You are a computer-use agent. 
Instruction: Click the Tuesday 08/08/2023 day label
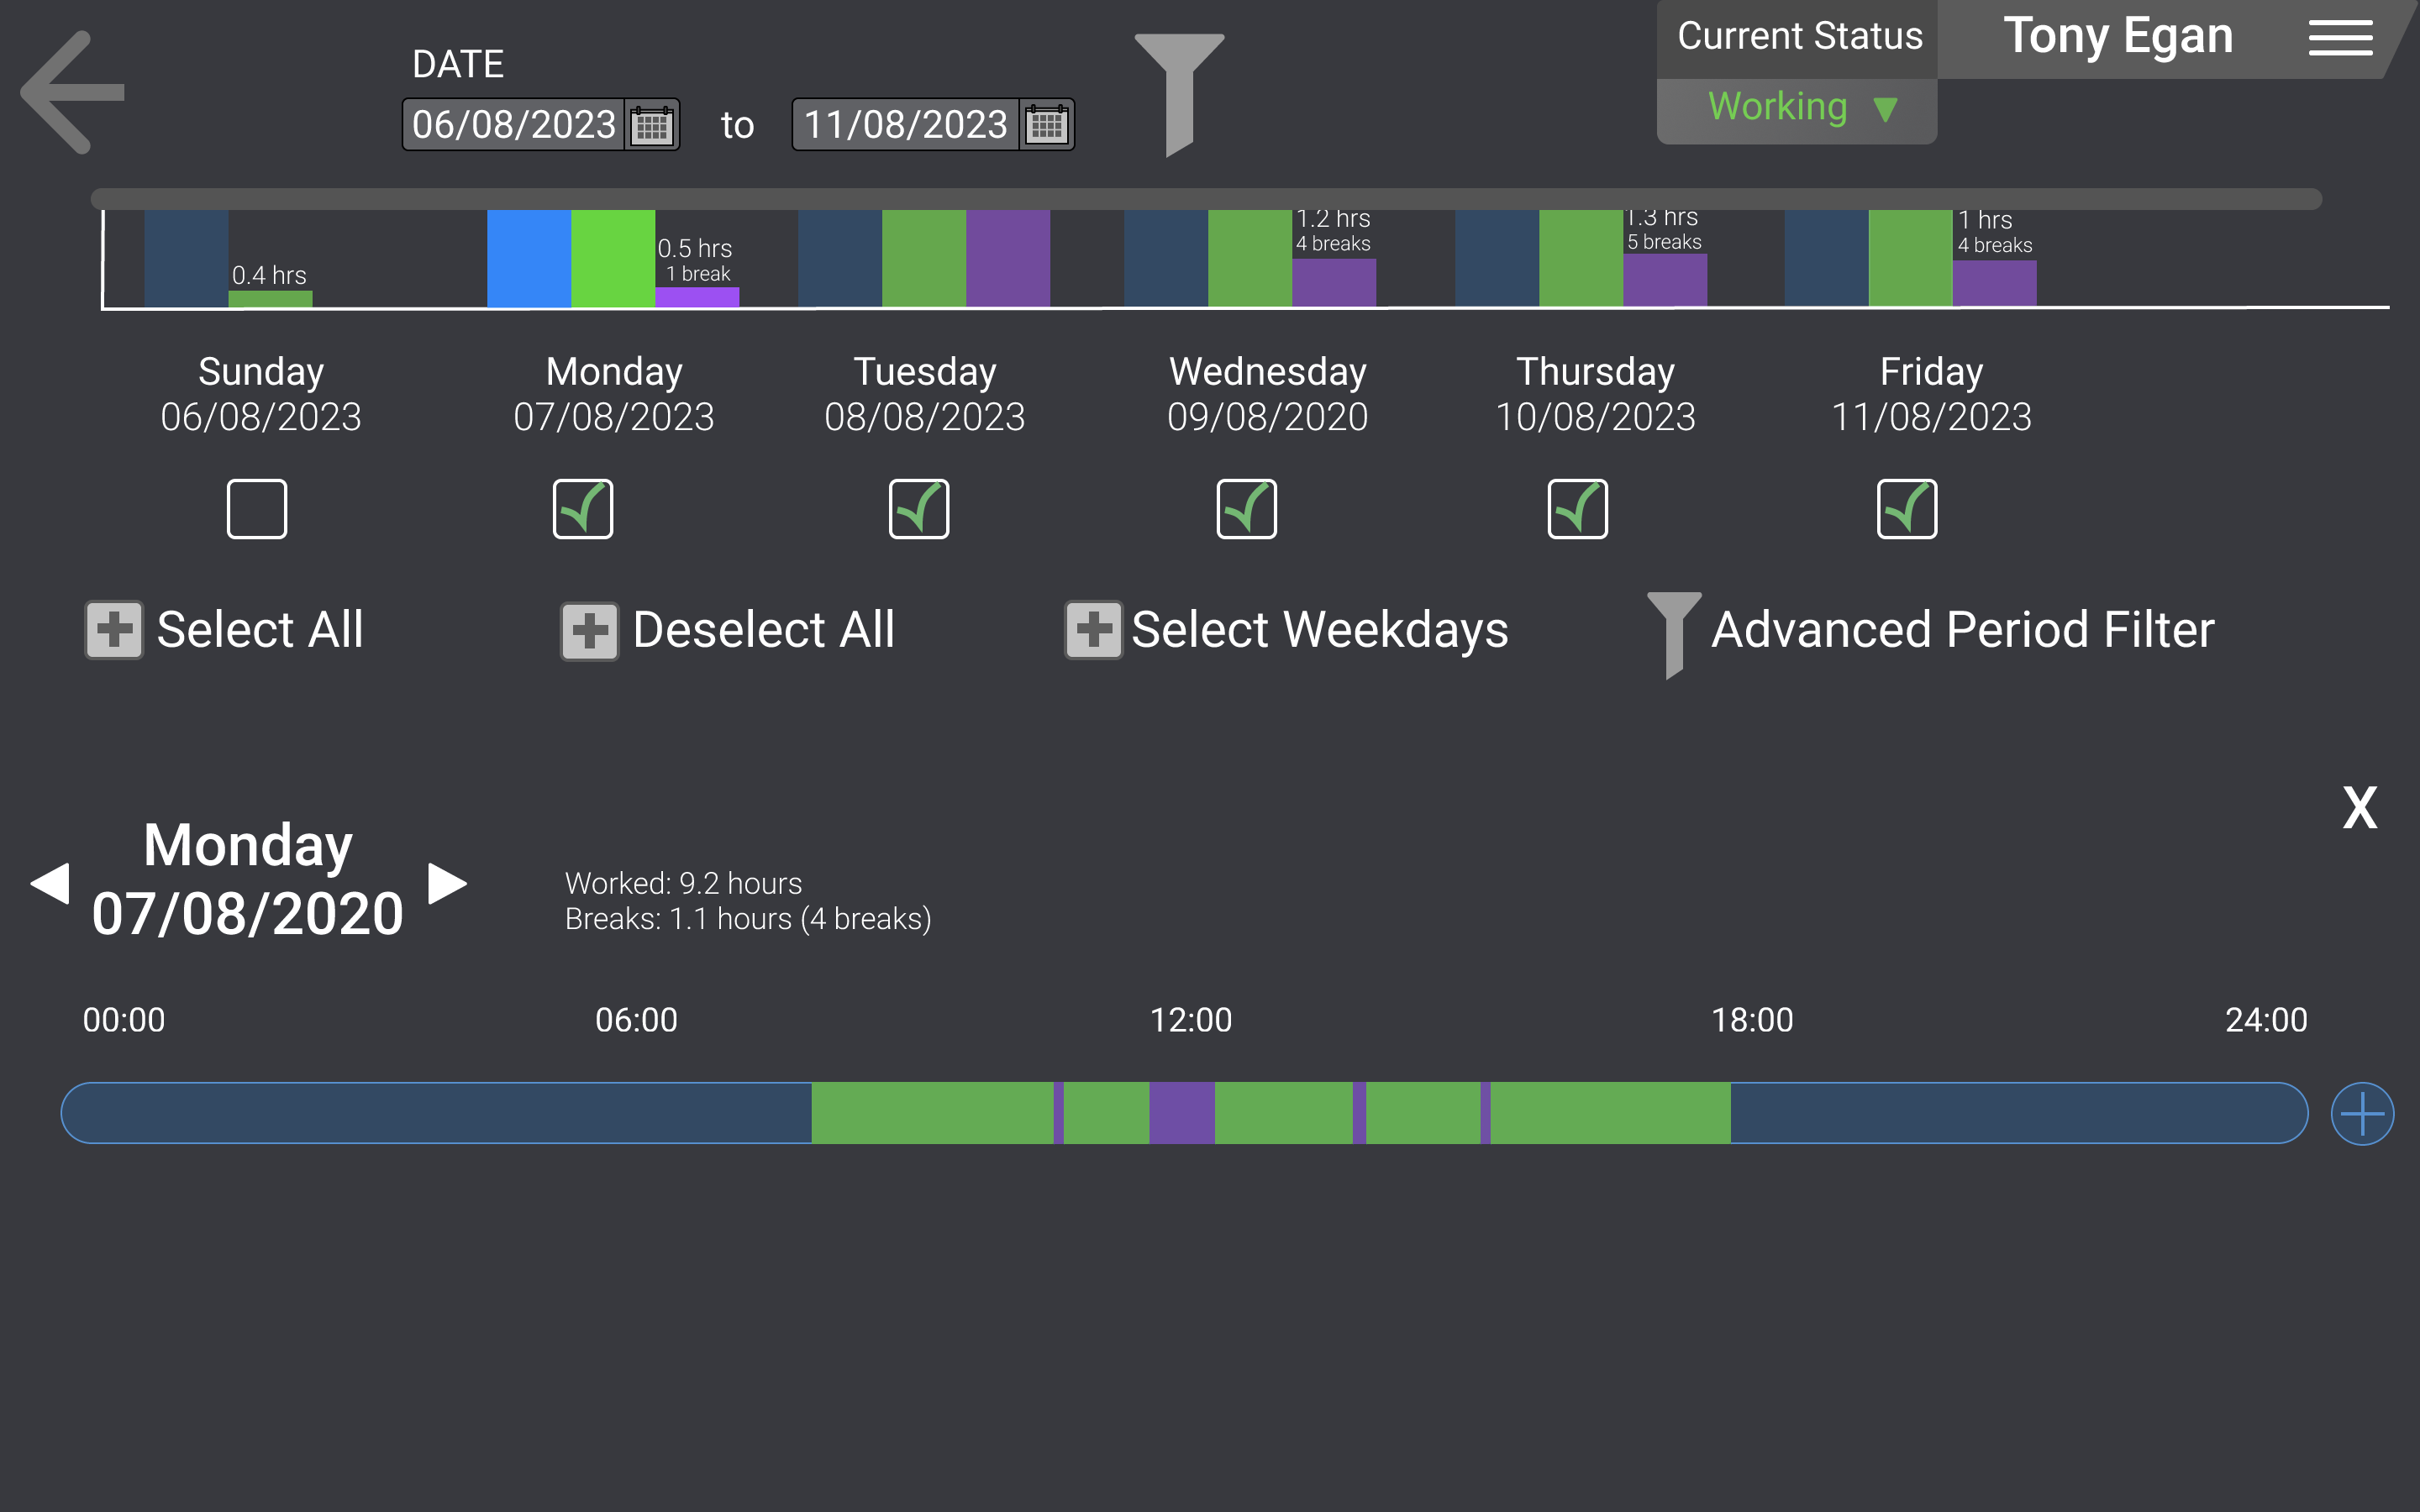(925, 394)
